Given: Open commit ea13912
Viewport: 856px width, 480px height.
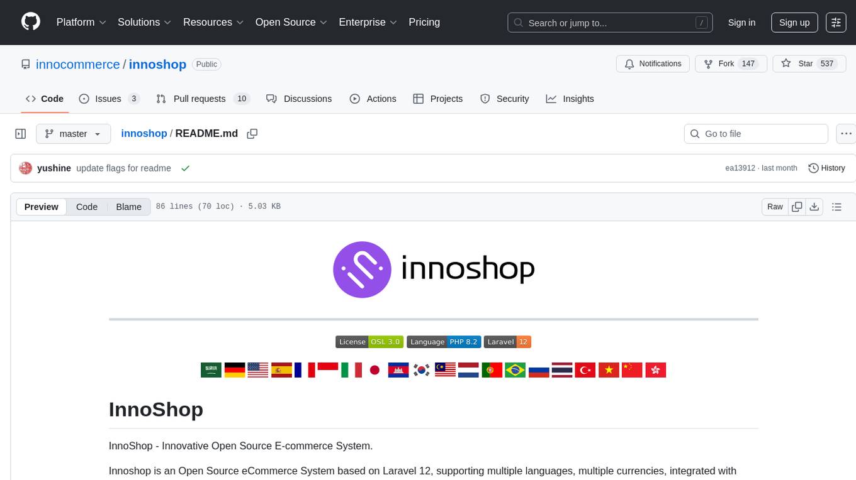Looking at the screenshot, I should click(740, 168).
